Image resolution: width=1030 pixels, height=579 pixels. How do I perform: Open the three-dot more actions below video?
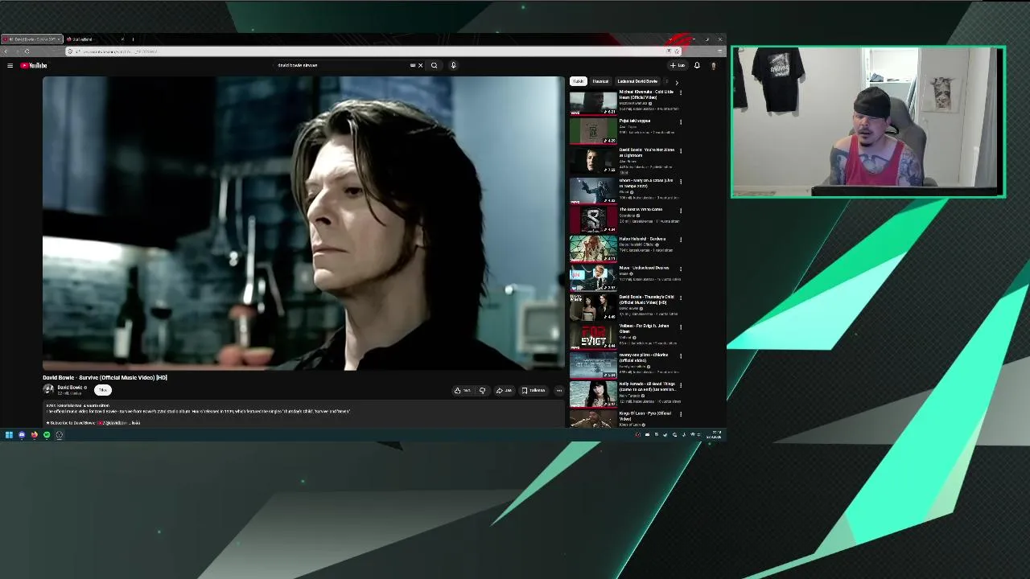tap(559, 390)
